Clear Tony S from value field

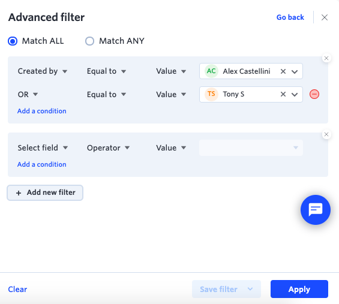click(x=283, y=94)
